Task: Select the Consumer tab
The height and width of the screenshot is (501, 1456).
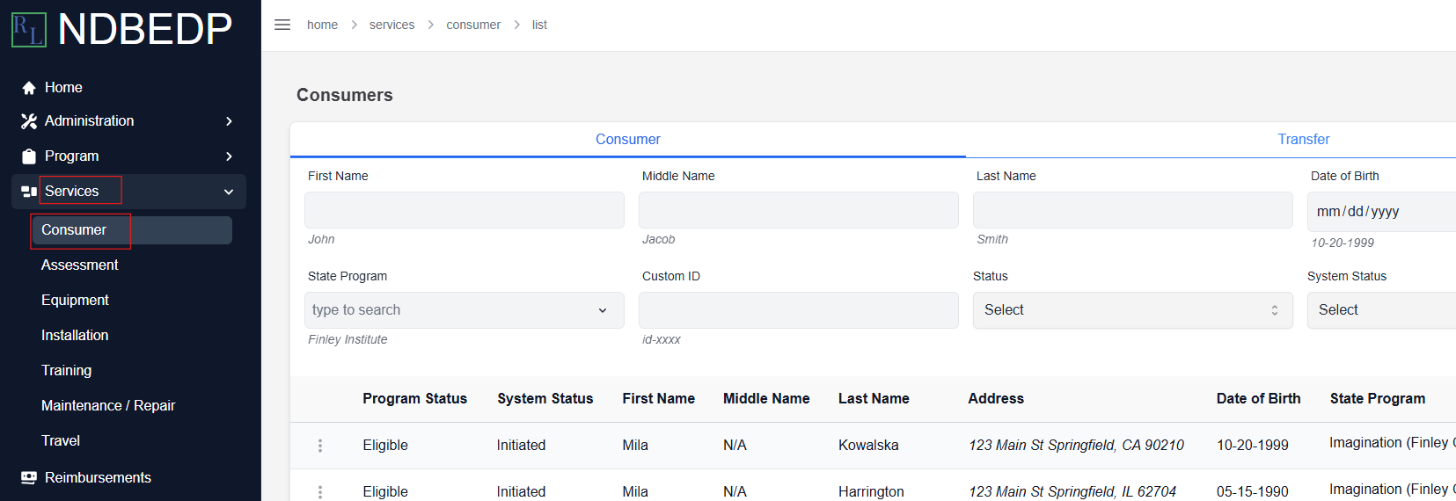Action: click(x=628, y=139)
